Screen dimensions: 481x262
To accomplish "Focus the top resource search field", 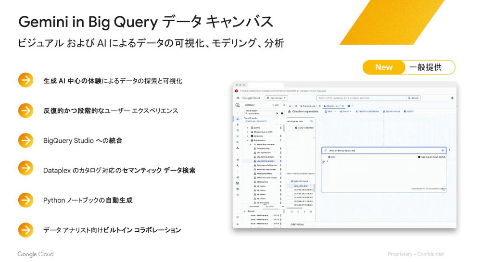I will (x=361, y=98).
